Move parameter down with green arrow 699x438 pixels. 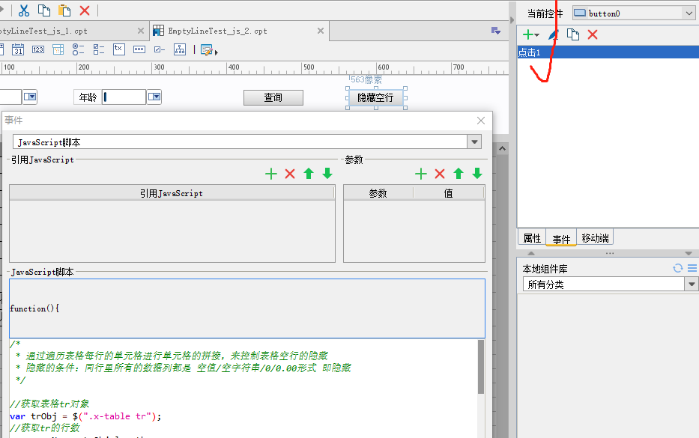tap(477, 174)
